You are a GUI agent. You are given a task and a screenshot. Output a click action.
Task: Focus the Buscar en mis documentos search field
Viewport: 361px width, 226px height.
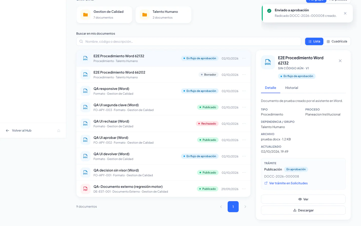tap(189, 41)
